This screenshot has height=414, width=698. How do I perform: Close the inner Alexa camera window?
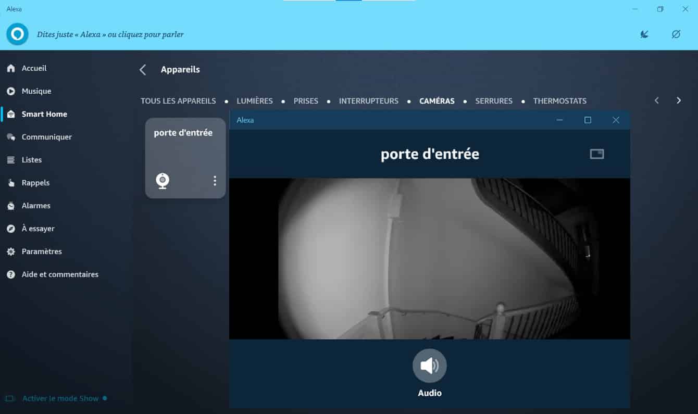click(x=616, y=120)
